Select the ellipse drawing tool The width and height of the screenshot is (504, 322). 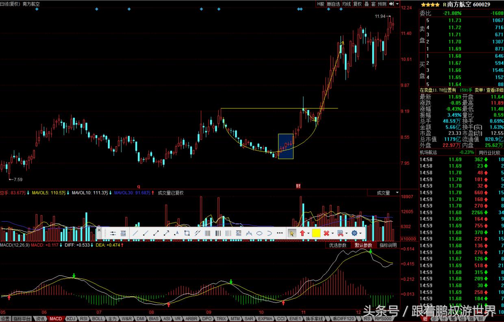[259, 233]
